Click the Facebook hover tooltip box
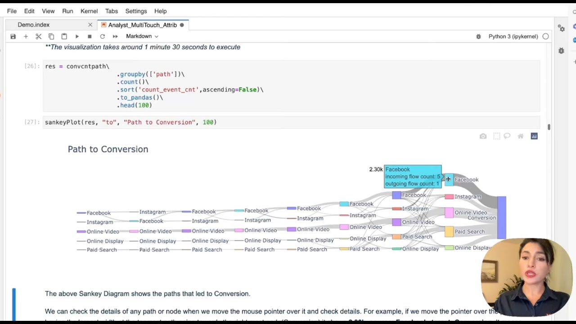This screenshot has height=324, width=576. [413, 176]
